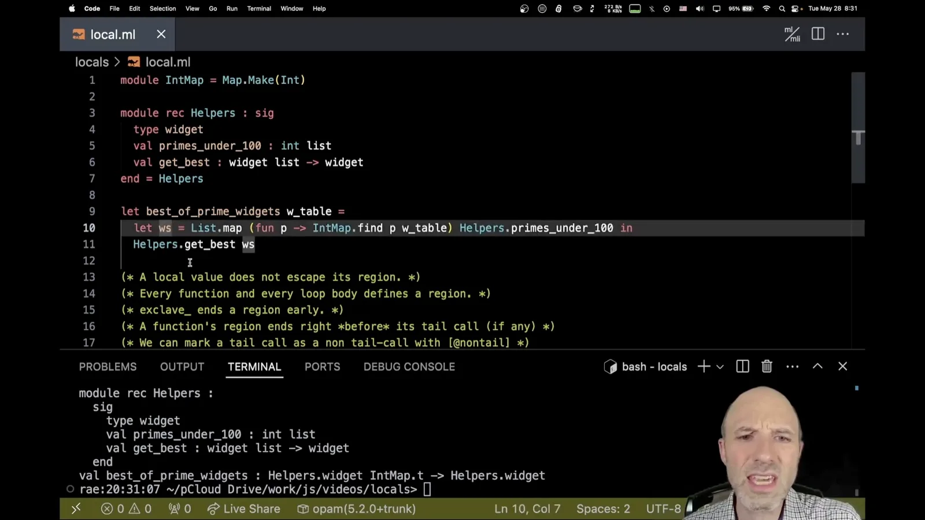Show errors and warnings count in status bar
Image resolution: width=925 pixels, height=520 pixels.
click(x=126, y=508)
